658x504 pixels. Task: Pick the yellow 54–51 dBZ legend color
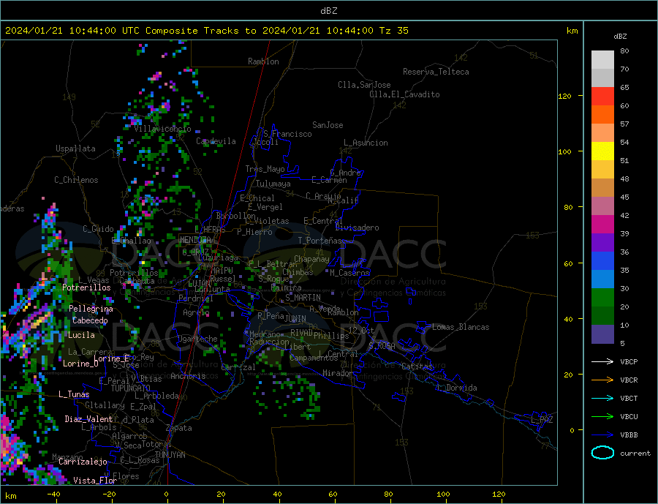click(602, 151)
